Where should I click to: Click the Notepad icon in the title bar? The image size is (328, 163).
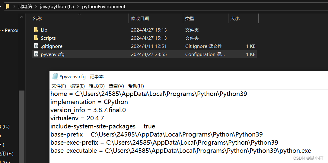tap(55, 77)
